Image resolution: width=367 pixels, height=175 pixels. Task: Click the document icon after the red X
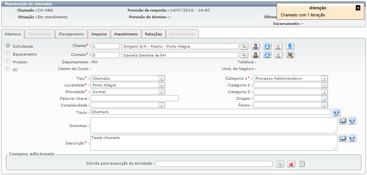(x=302, y=164)
